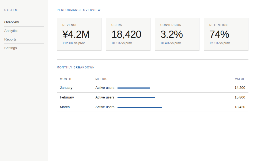Image resolution: width=257 pixels, height=161 pixels.
Task: Select the Retention 74% card
Action: click(x=226, y=34)
